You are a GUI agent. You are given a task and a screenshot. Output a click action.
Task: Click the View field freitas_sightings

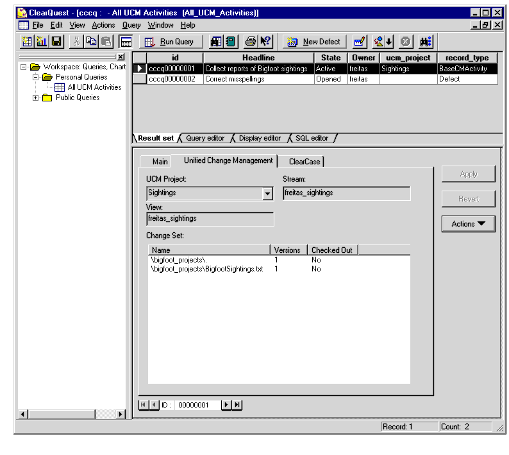[210, 219]
